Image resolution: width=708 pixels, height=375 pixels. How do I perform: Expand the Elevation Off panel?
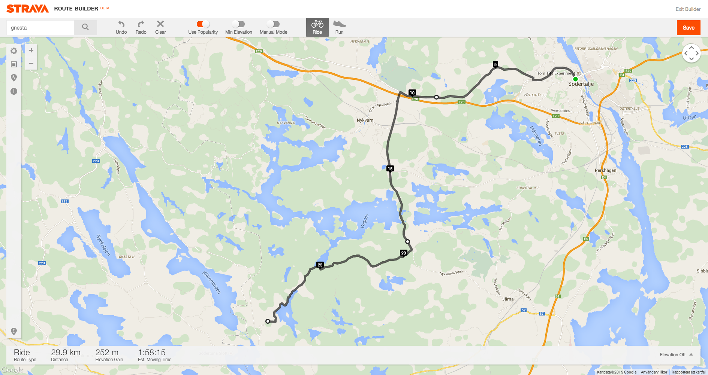[x=676, y=354]
